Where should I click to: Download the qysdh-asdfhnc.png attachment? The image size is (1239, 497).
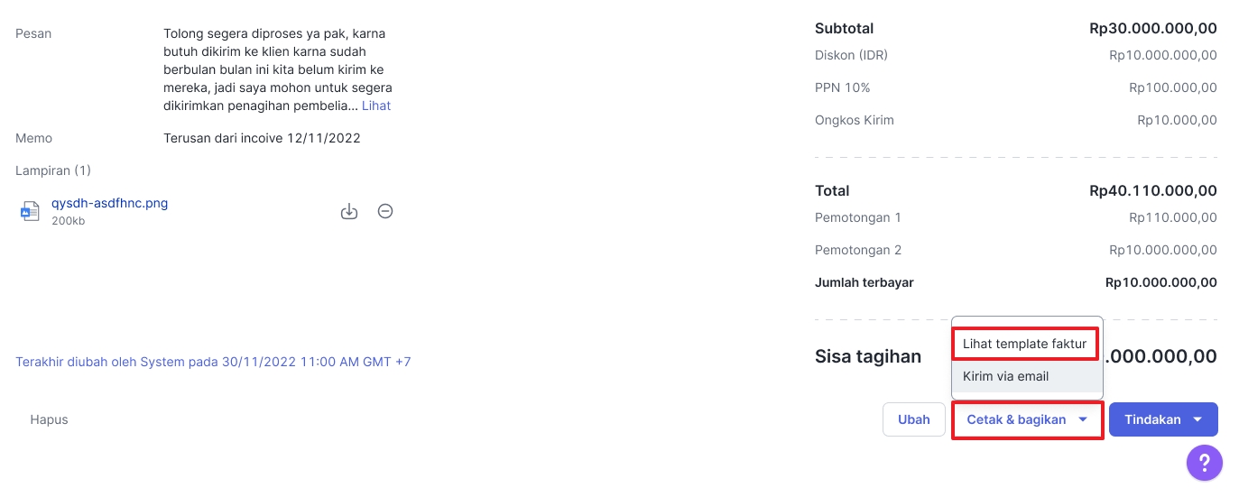tap(349, 212)
